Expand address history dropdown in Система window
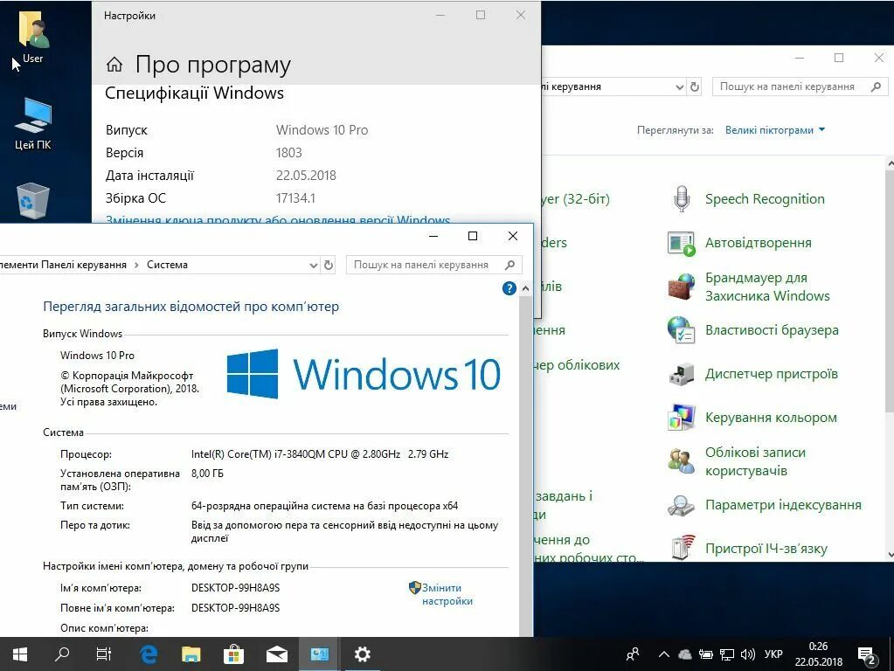The image size is (894, 671). [x=313, y=265]
